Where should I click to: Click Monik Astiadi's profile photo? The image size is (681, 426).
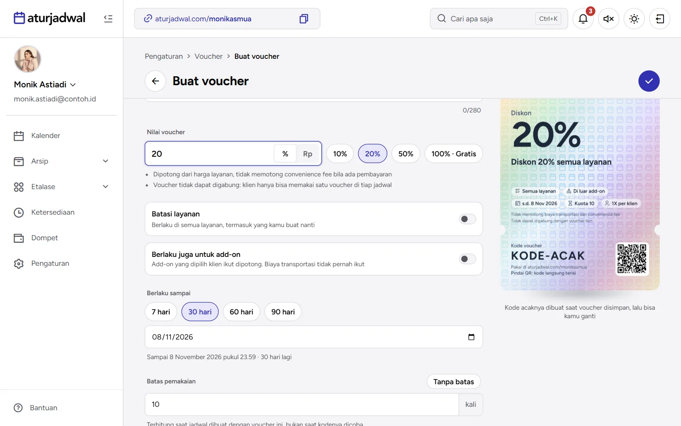(x=28, y=59)
